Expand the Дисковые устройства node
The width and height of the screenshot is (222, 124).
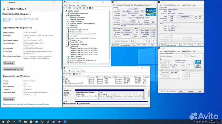click(66, 19)
